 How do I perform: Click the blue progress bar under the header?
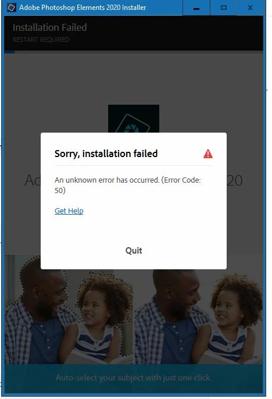click(x=9, y=52)
